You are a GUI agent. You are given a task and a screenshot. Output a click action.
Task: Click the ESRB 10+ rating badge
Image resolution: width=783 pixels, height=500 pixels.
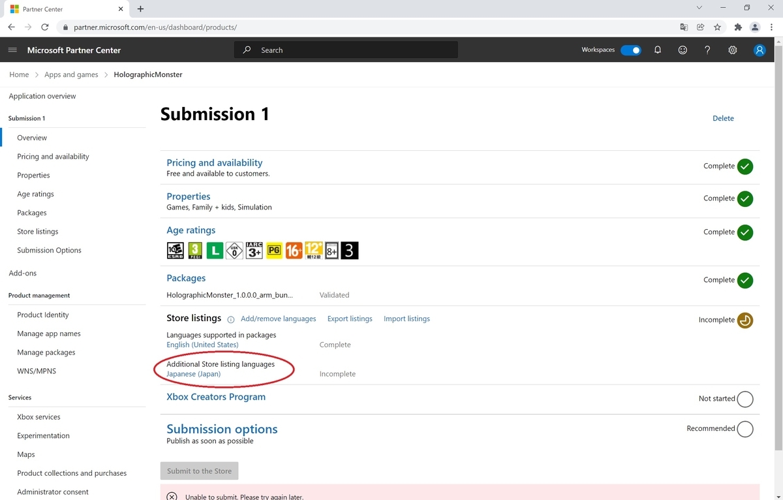pyautogui.click(x=176, y=251)
